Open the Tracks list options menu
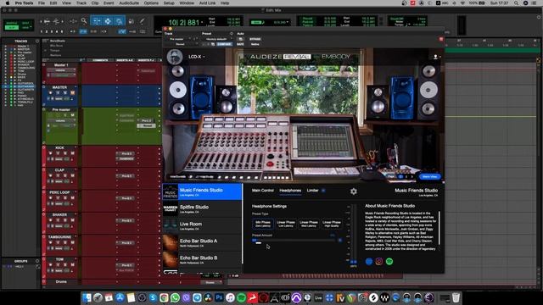 coord(37,41)
